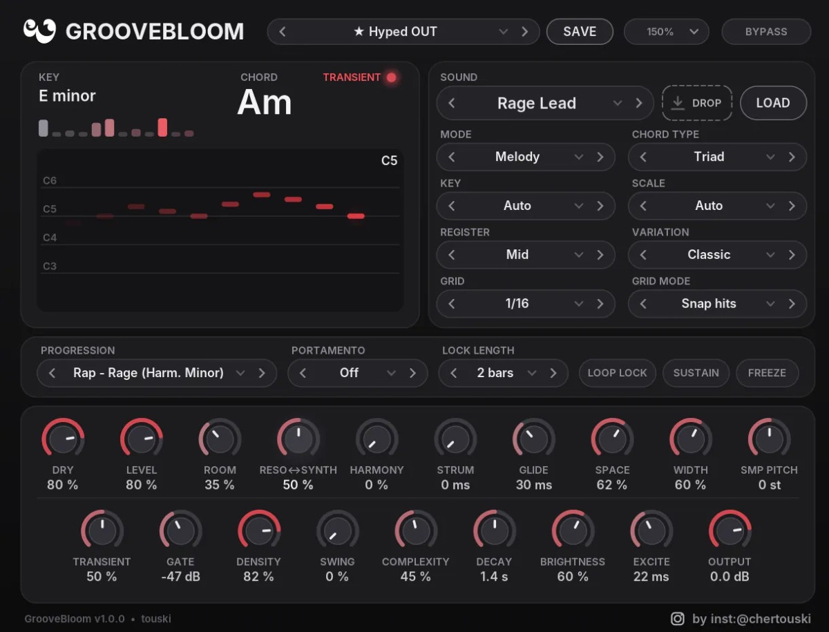Toggle the TRANSIENT indicator light
This screenshot has width=829, height=632.
(392, 77)
